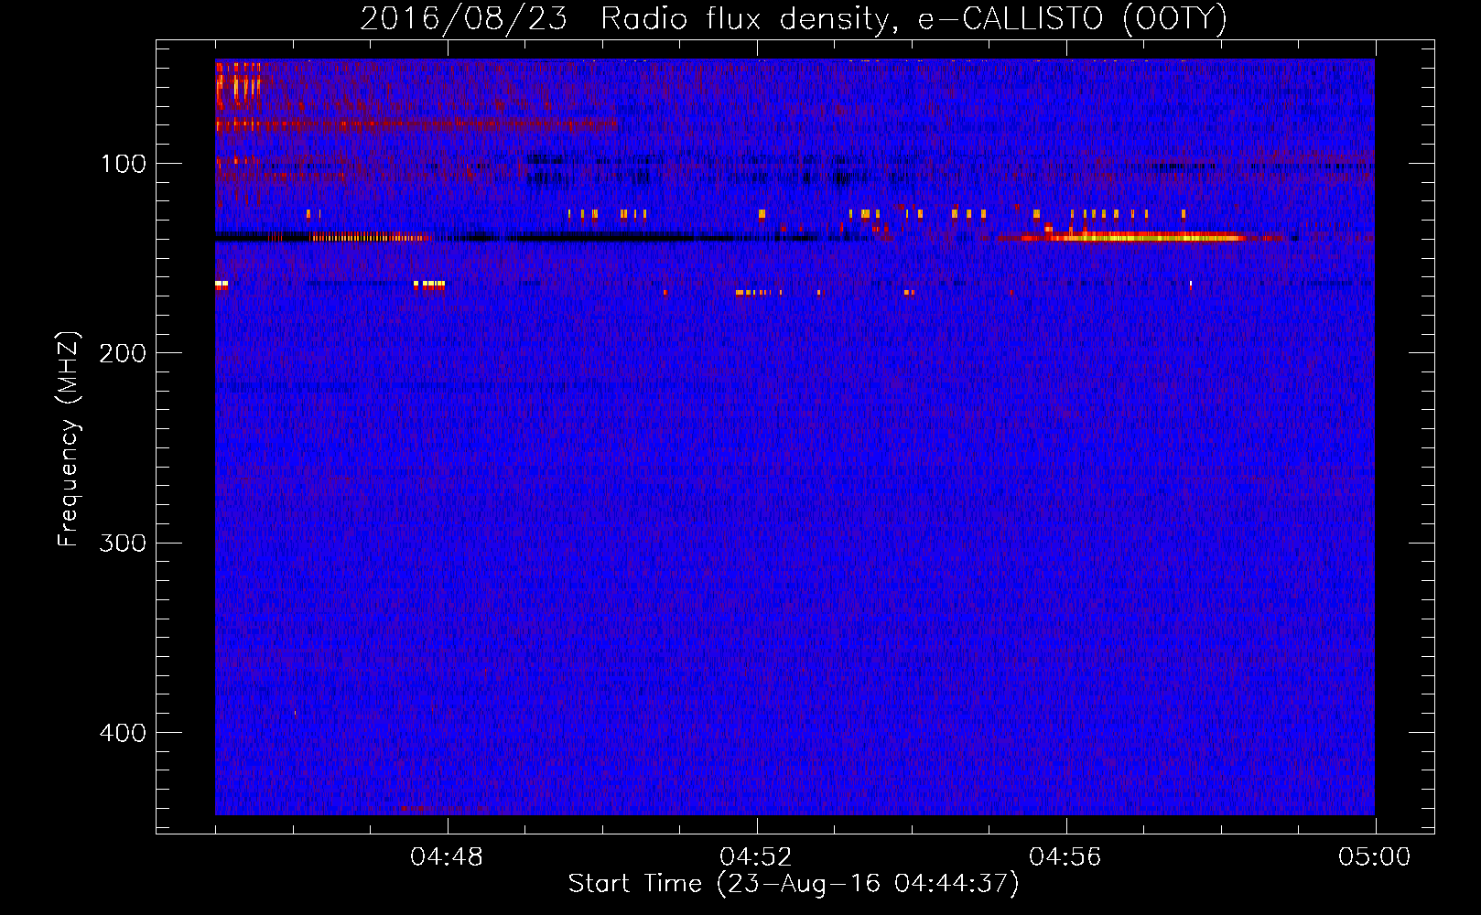Click the 'Start Time (23-Aug-16 04:44:37)' label
This screenshot has height=915, width=1481.
pos(794,884)
